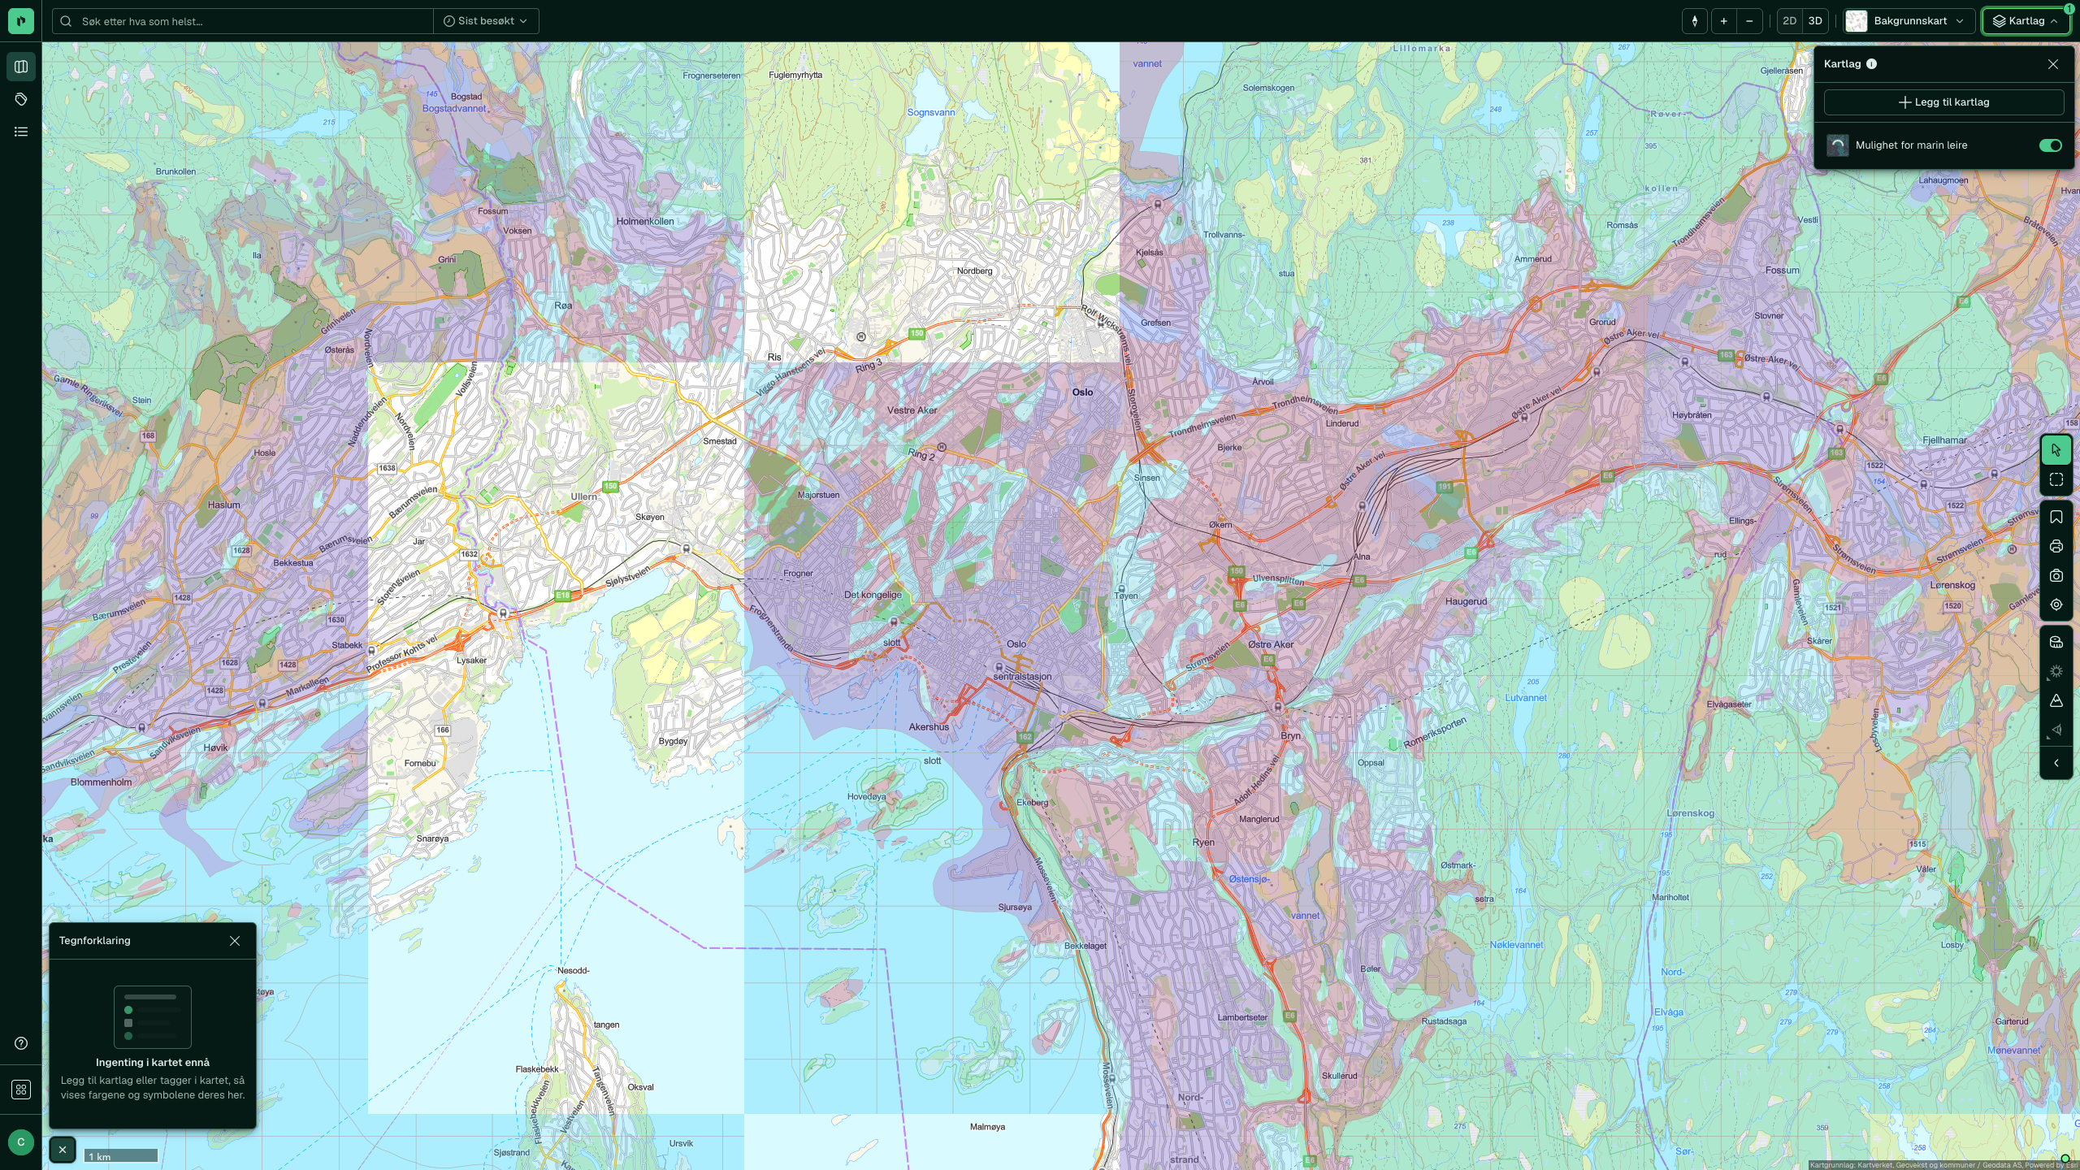This screenshot has width=2080, height=1170.
Task: Take a map screenshot with the camera icon
Action: click(x=2056, y=576)
